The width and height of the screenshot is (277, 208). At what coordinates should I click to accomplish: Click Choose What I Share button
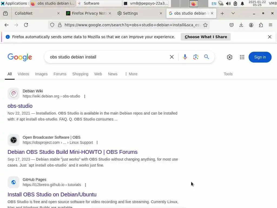coord(206,37)
